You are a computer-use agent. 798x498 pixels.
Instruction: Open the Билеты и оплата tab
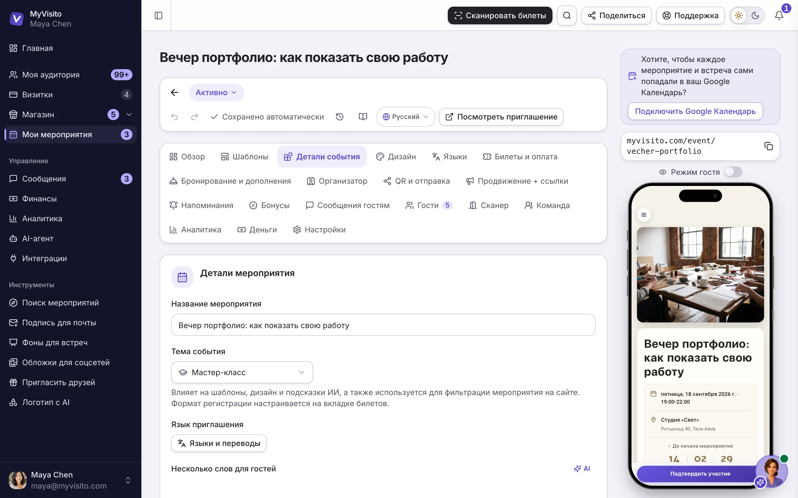click(520, 157)
